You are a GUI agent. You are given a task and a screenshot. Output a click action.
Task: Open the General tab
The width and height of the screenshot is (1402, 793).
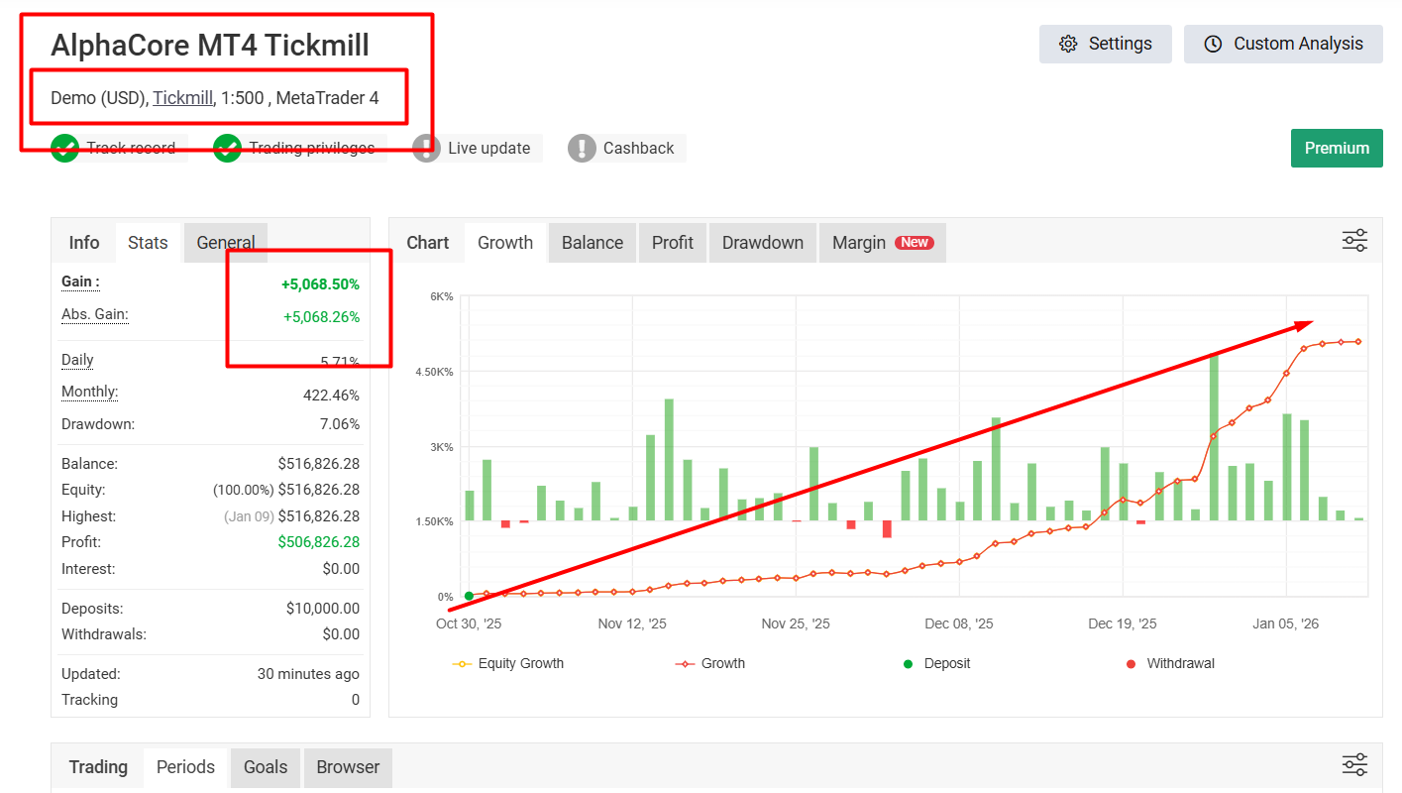(x=226, y=243)
